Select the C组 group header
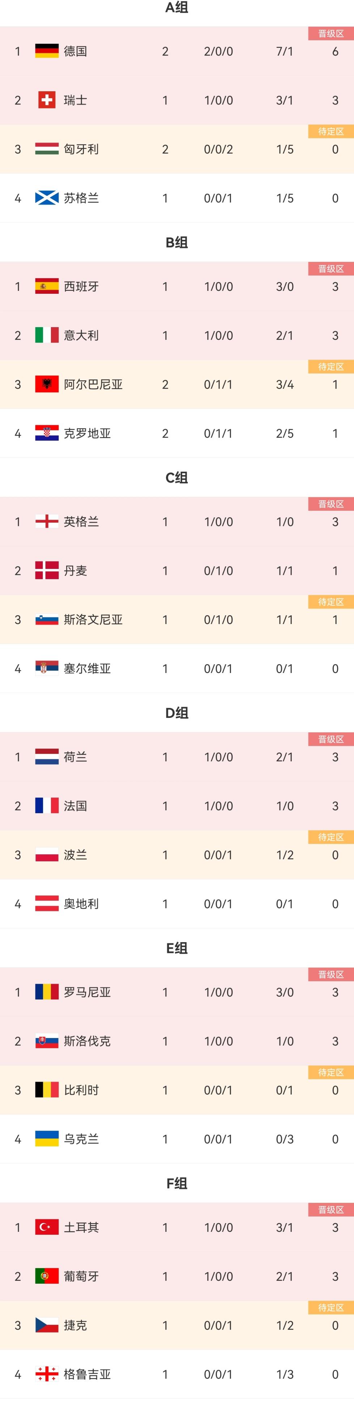The image size is (354, 1401). 177,477
